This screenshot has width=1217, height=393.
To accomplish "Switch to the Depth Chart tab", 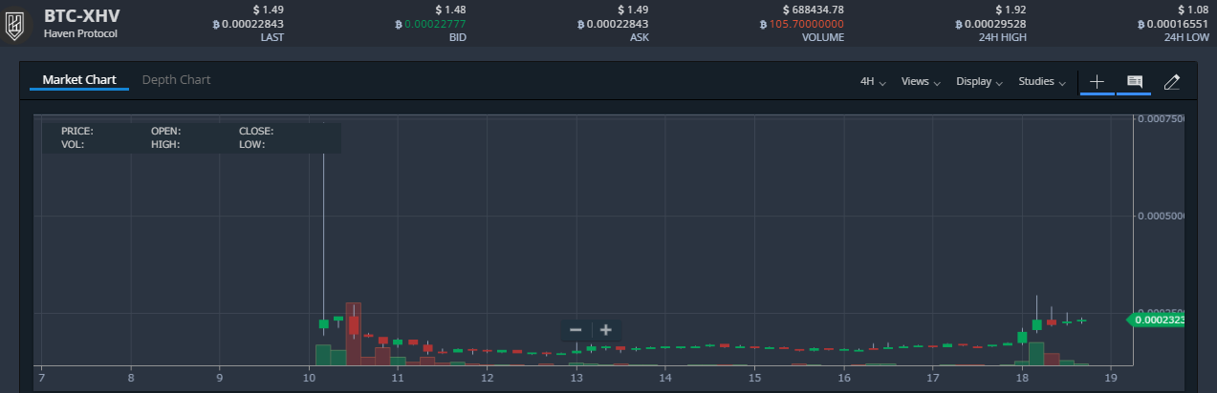I will click(x=176, y=80).
